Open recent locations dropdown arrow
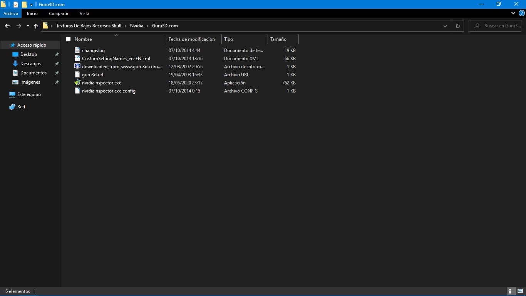 [x=28, y=26]
